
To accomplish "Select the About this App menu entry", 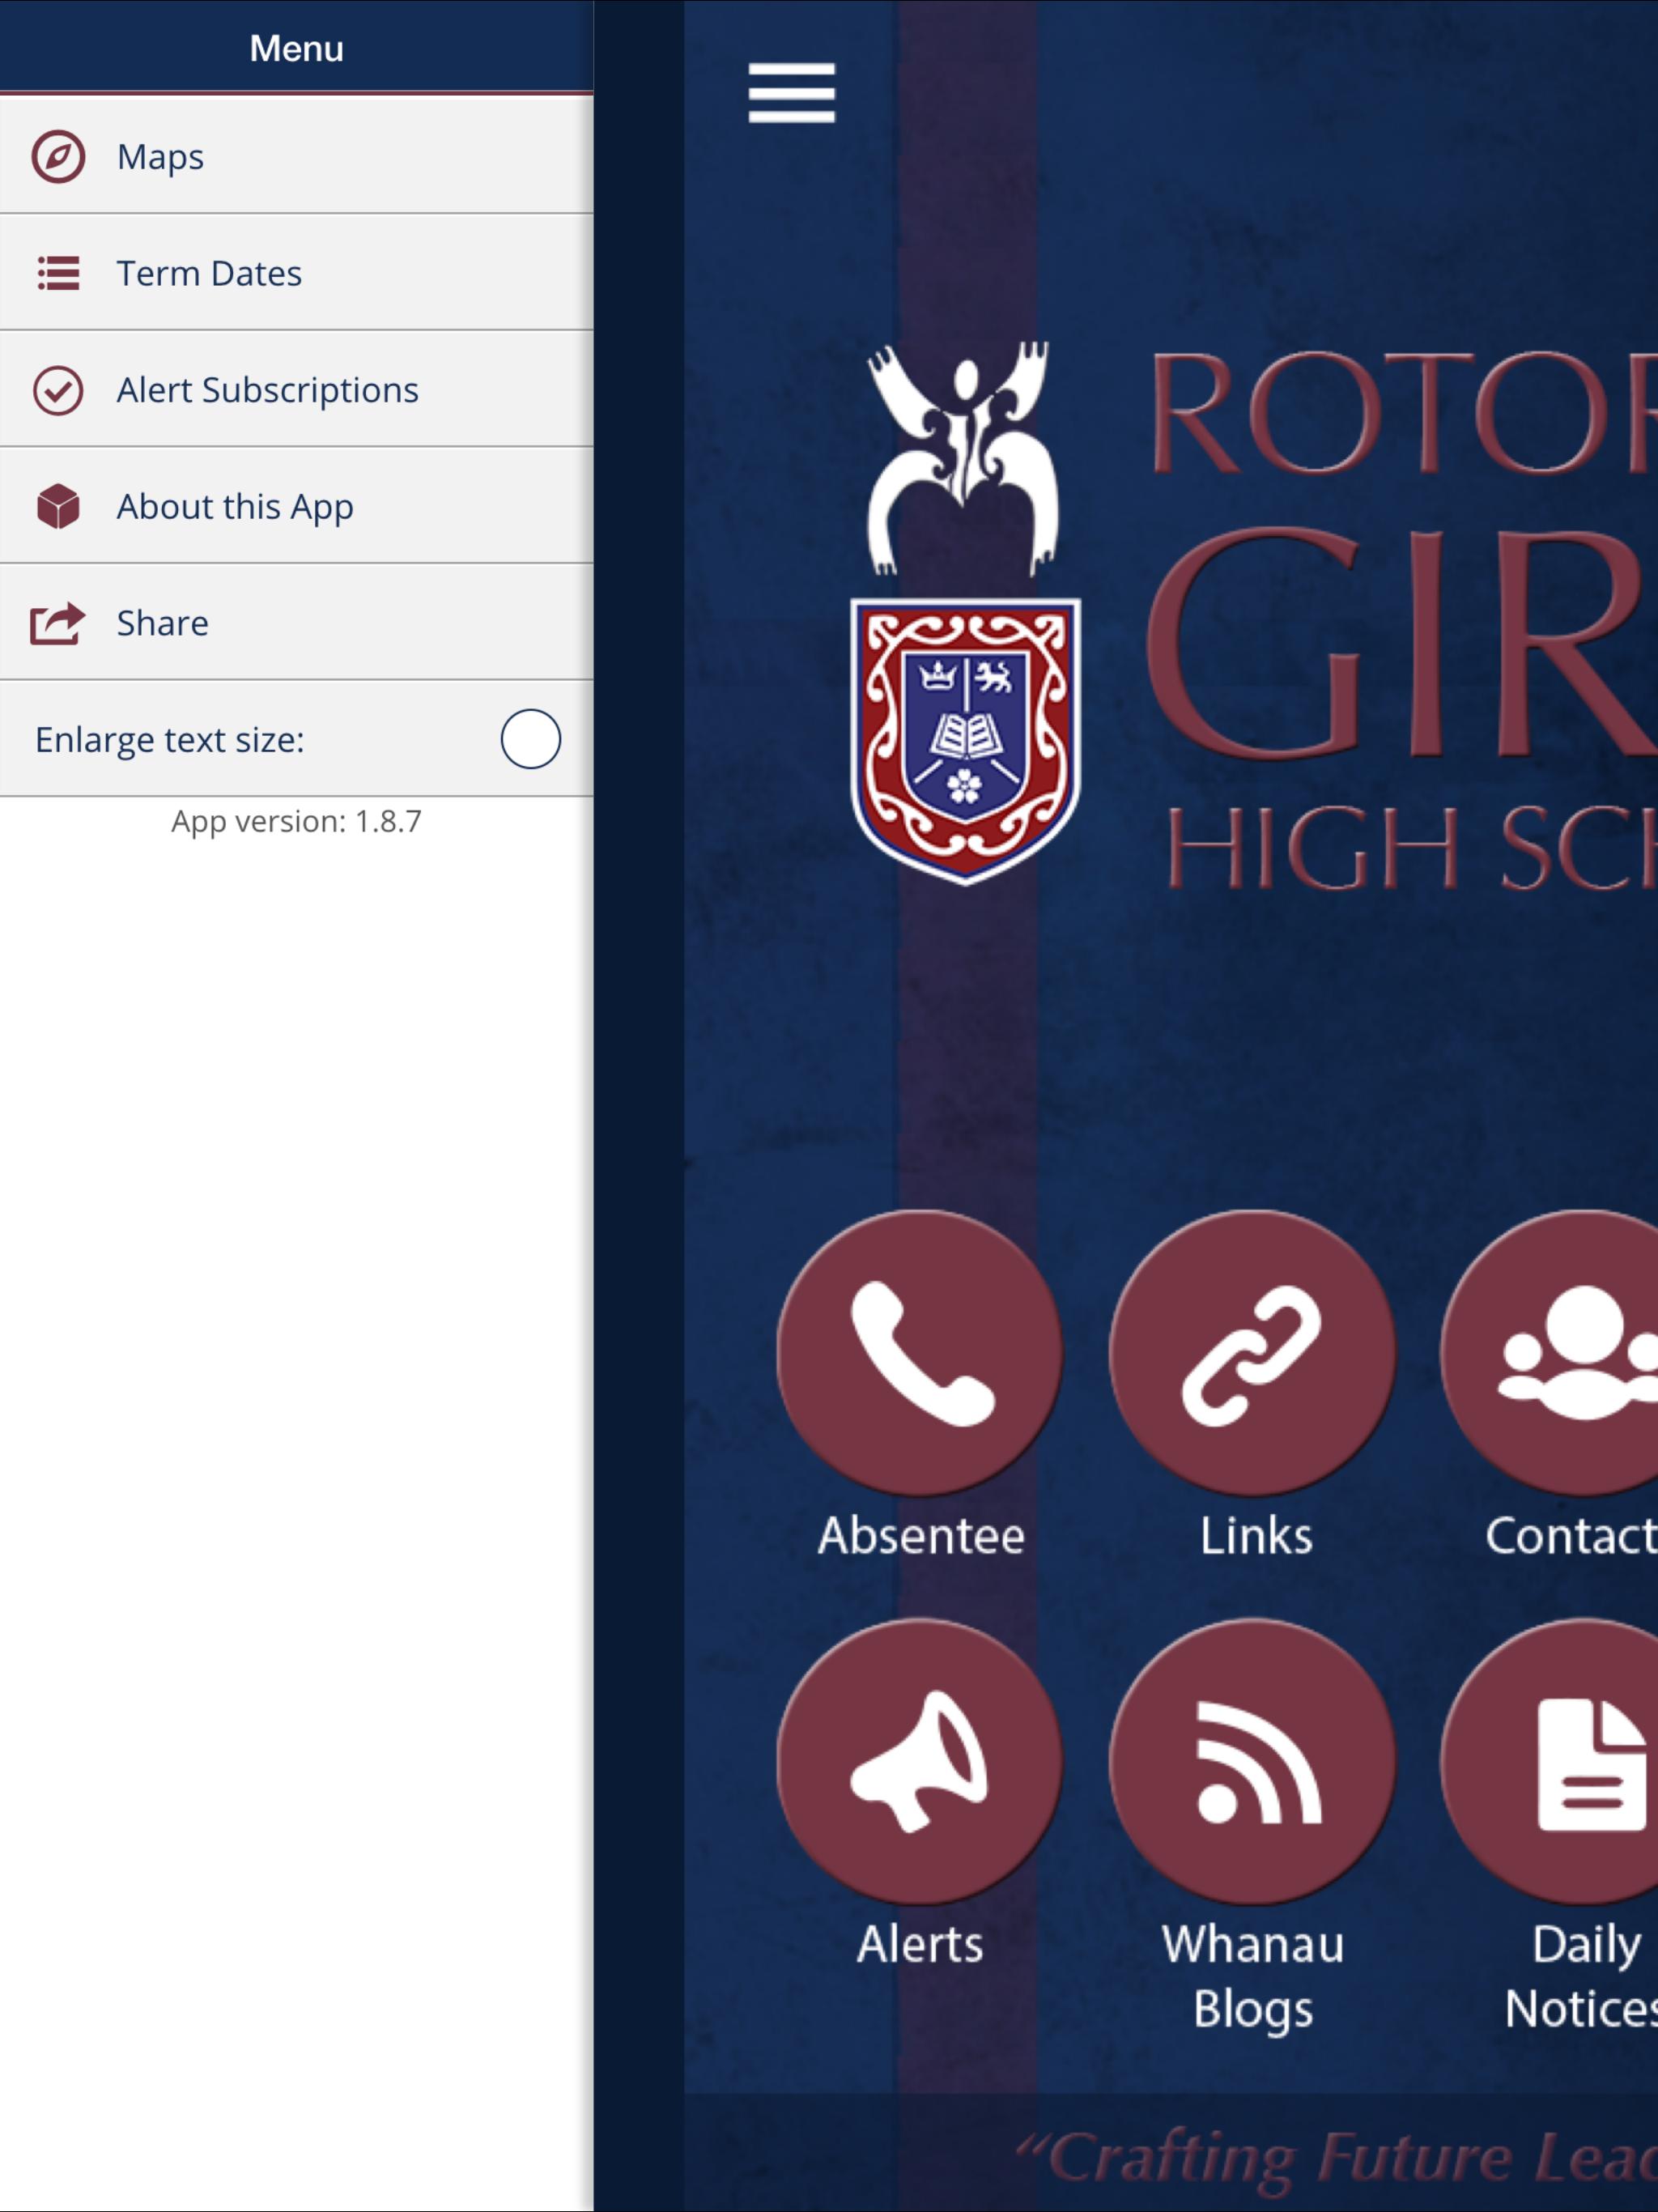I will click(296, 506).
